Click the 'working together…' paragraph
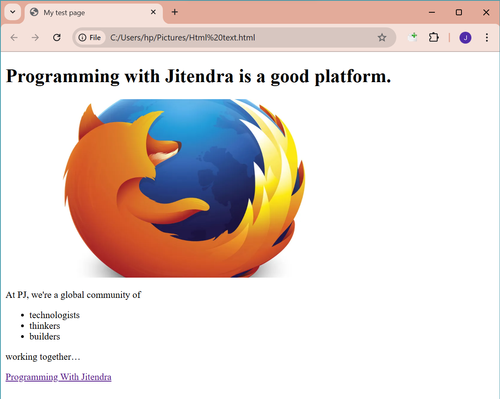 pyautogui.click(x=43, y=357)
